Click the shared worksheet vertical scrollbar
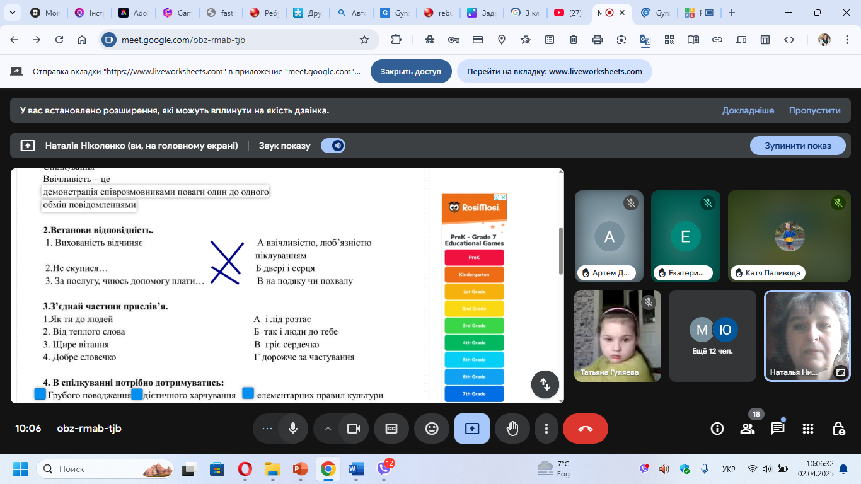Screen dimensions: 861x484 (x=560, y=251)
